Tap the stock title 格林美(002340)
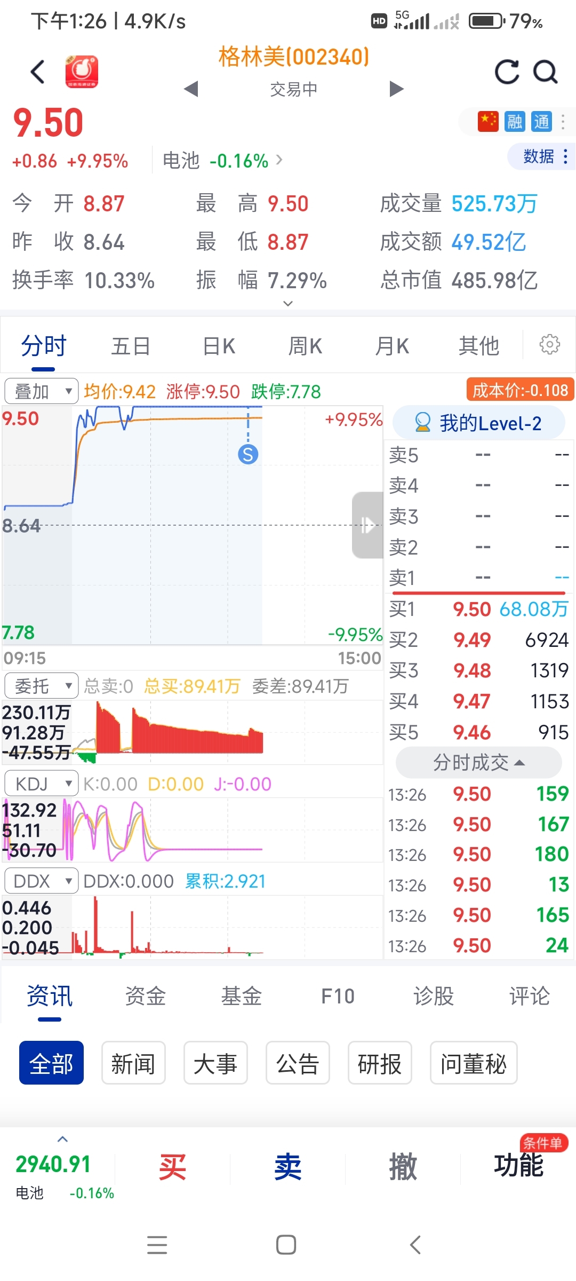 tap(294, 57)
